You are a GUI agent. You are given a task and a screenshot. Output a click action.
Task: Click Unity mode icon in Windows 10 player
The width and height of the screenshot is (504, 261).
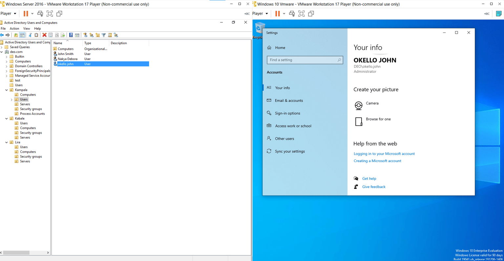[311, 14]
